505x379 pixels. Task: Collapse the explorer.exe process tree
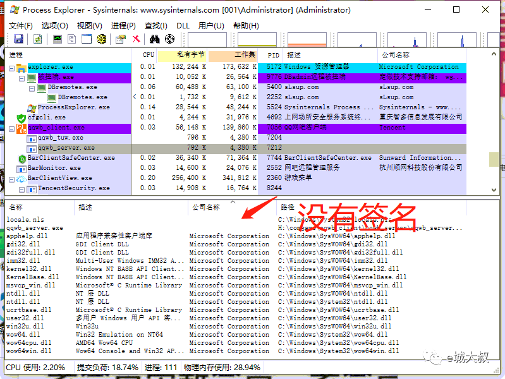(12, 67)
